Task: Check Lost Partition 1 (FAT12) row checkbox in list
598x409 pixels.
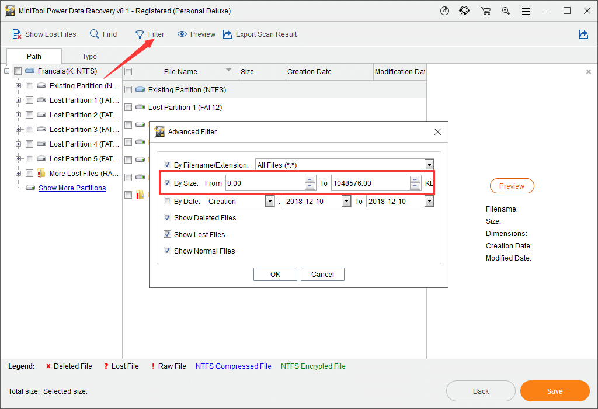Action: pos(128,107)
